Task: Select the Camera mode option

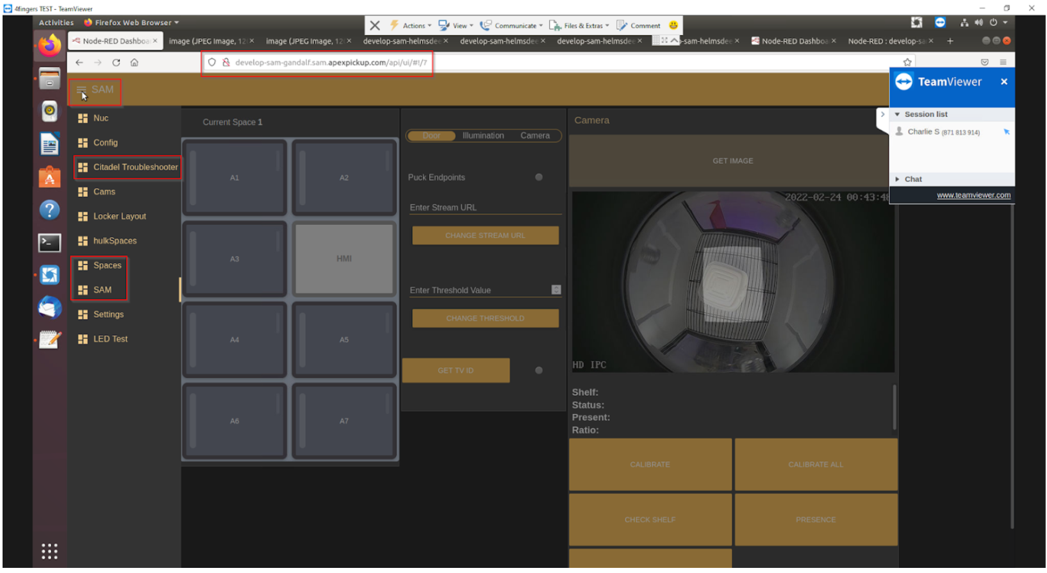Action: coord(535,136)
